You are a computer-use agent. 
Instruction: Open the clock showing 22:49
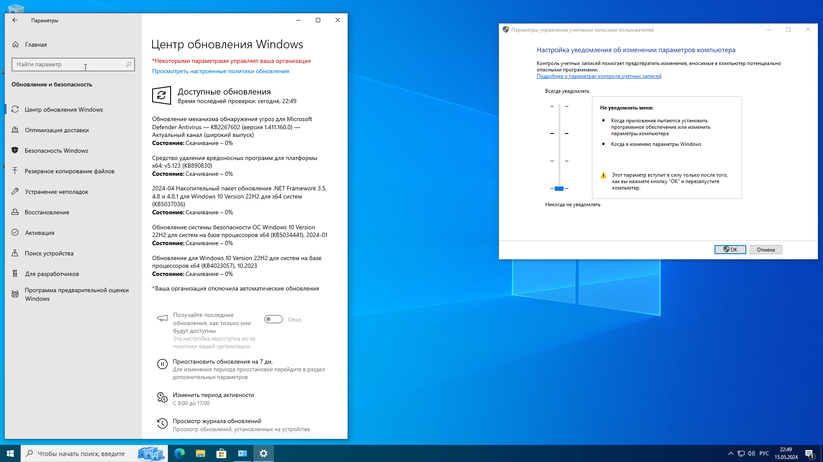pos(786,453)
